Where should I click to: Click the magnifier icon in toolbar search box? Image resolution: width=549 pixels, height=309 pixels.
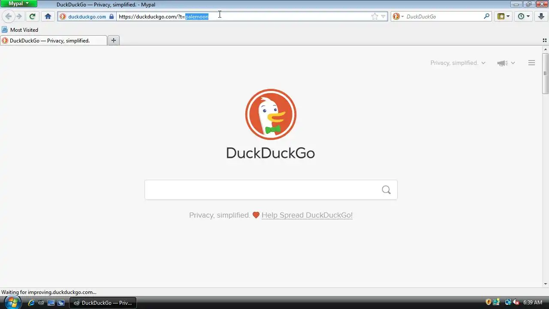coord(487,16)
